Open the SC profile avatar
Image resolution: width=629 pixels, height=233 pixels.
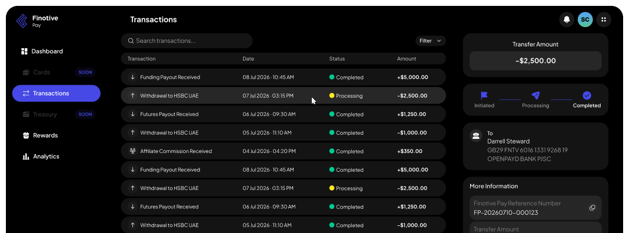point(585,19)
